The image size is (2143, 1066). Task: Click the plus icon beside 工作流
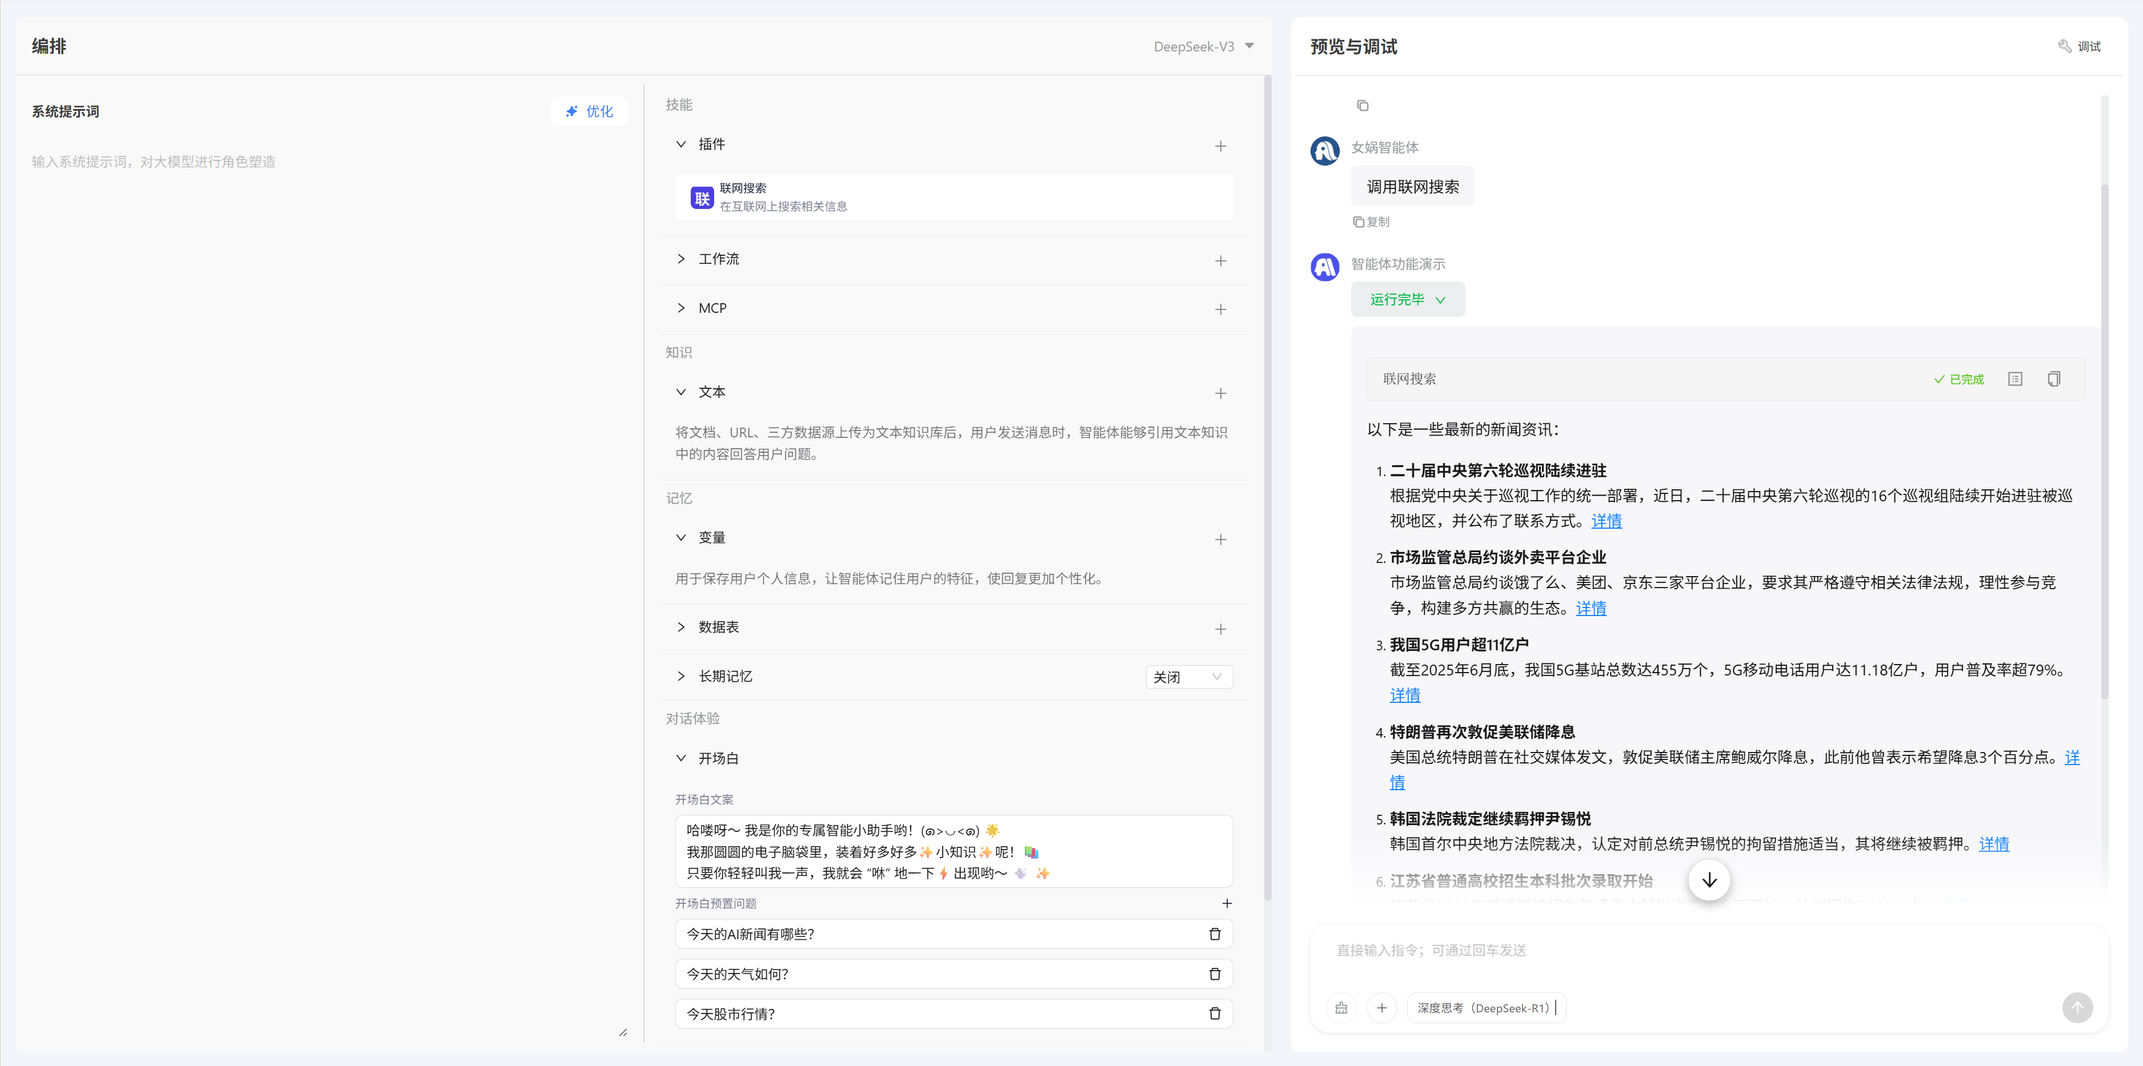pyautogui.click(x=1220, y=261)
